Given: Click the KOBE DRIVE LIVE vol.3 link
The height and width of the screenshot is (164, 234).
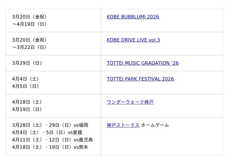Looking at the screenshot, I should click(x=133, y=40).
